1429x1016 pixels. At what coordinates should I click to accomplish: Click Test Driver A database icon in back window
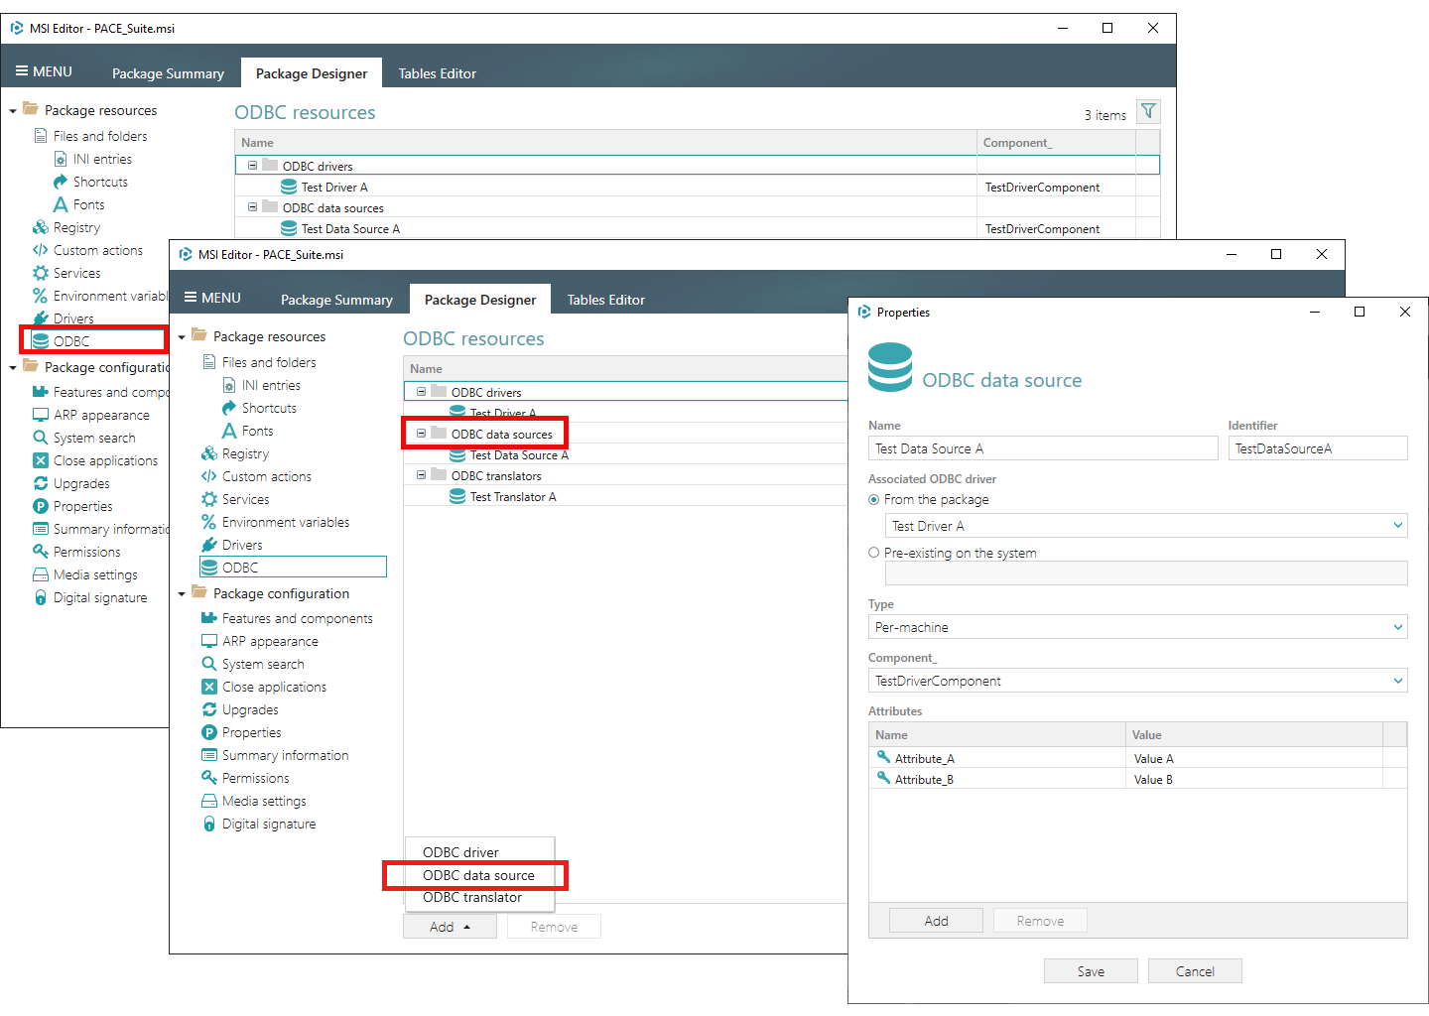289,187
